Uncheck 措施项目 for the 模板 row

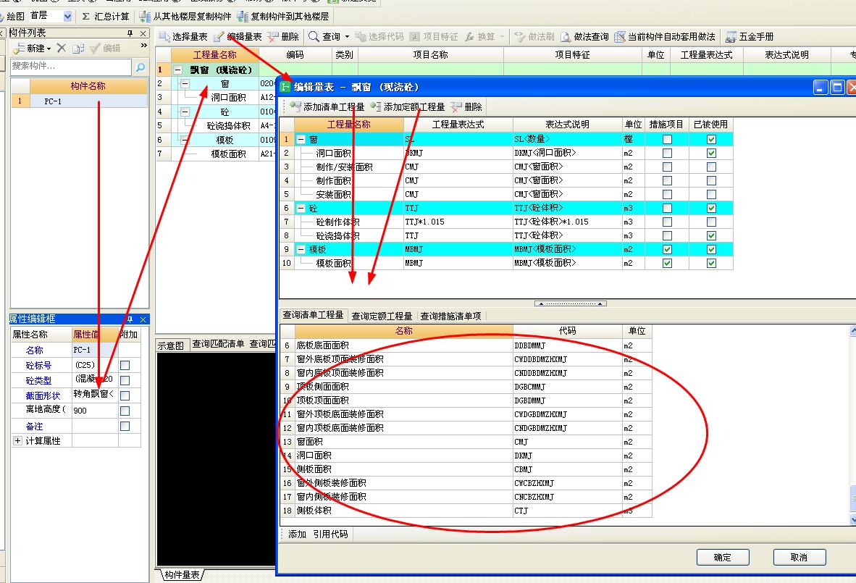tap(667, 249)
